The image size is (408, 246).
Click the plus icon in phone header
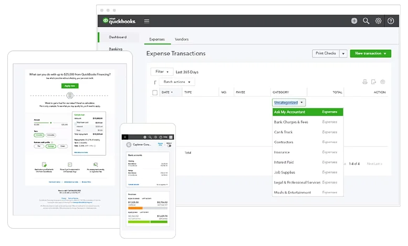145,137
